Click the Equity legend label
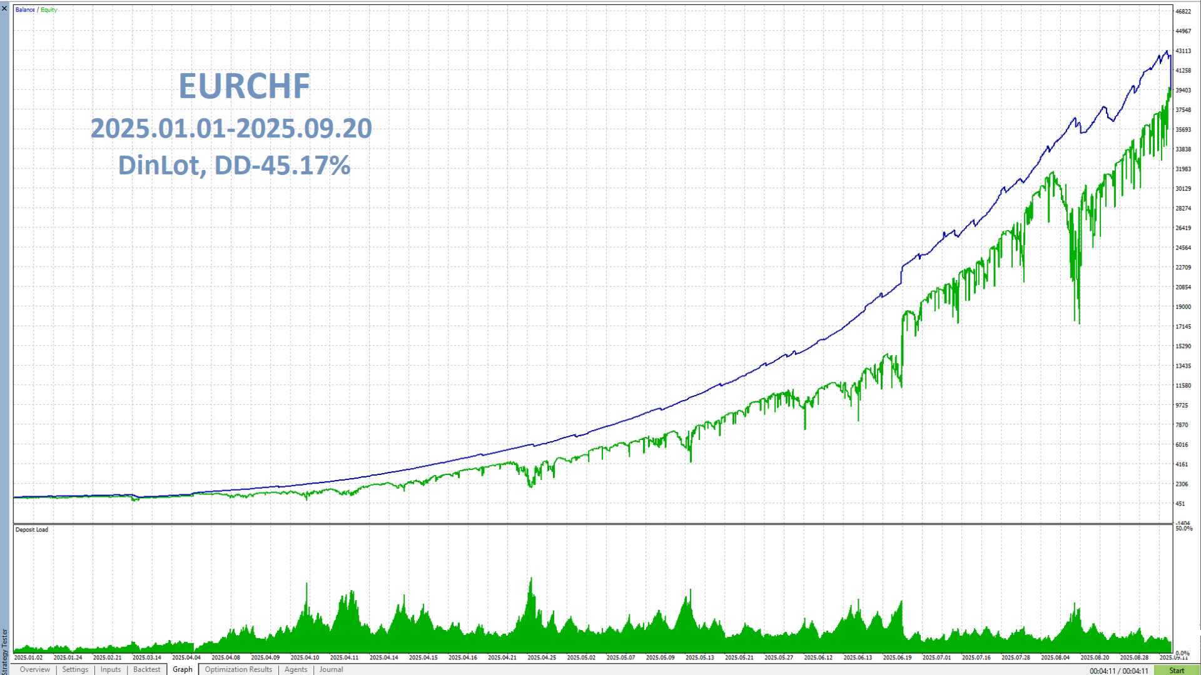The image size is (1201, 675). 49,10
